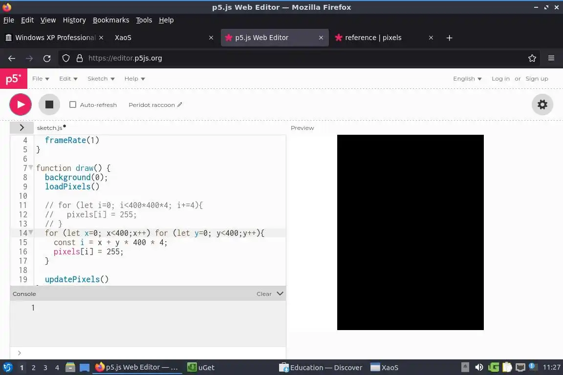Fold the draw function on line 7
Image resolution: width=563 pixels, height=375 pixels.
(x=31, y=167)
